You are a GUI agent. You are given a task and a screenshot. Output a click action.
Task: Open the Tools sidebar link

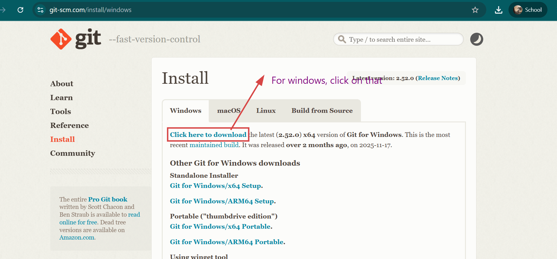(61, 112)
